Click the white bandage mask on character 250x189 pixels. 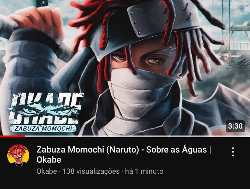click(x=140, y=92)
